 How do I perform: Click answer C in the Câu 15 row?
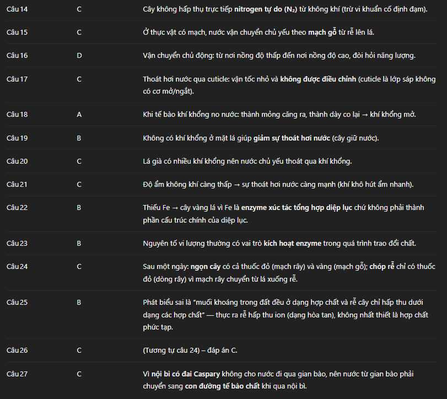(79, 33)
